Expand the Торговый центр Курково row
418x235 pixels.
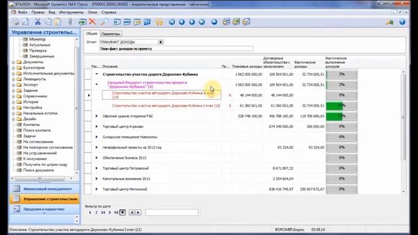(x=97, y=126)
